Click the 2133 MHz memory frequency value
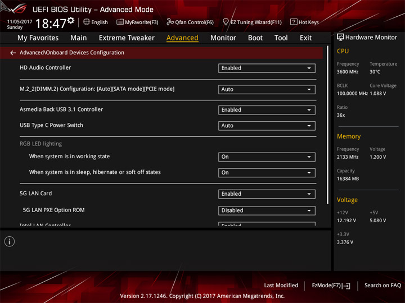405x303 pixels. (x=348, y=157)
